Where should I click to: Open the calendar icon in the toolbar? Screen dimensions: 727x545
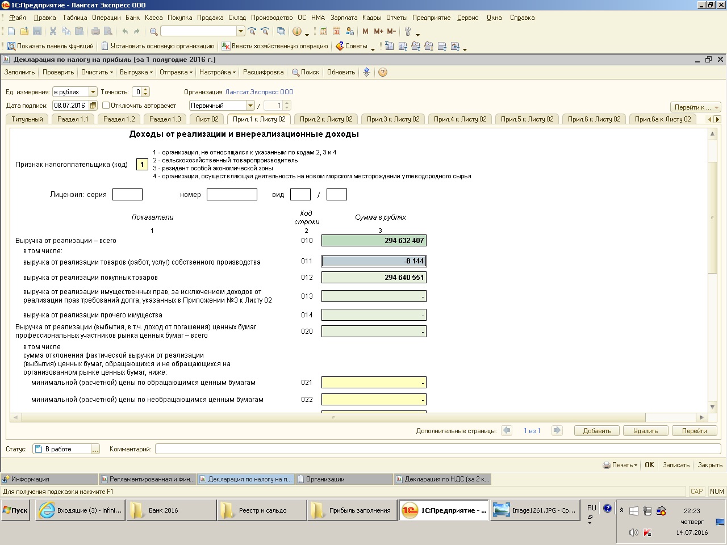(x=336, y=31)
